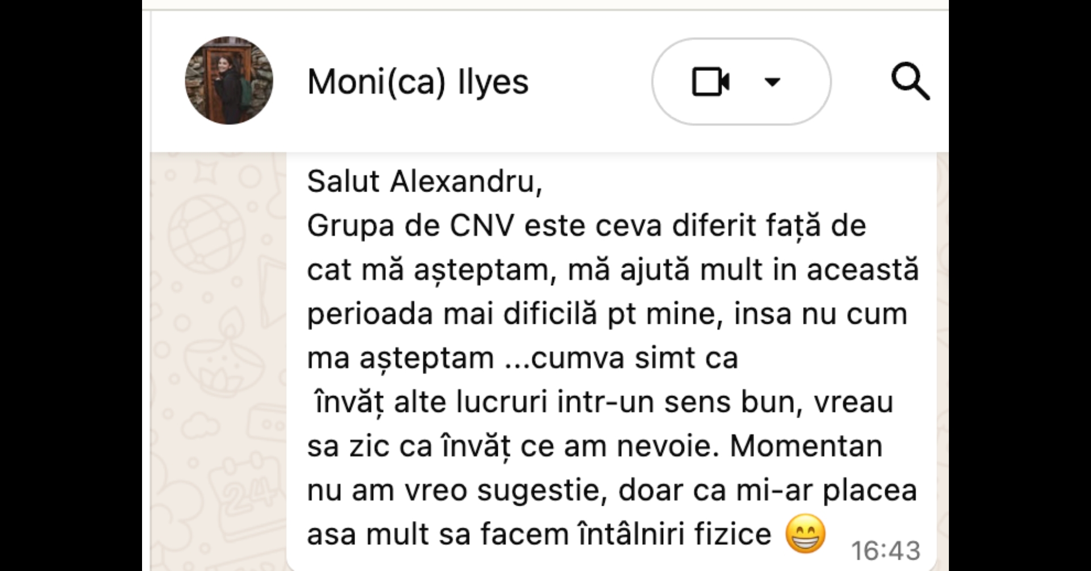This screenshot has width=1091, height=571.
Task: Click the 16:43 message timestamp
Action: (885, 551)
